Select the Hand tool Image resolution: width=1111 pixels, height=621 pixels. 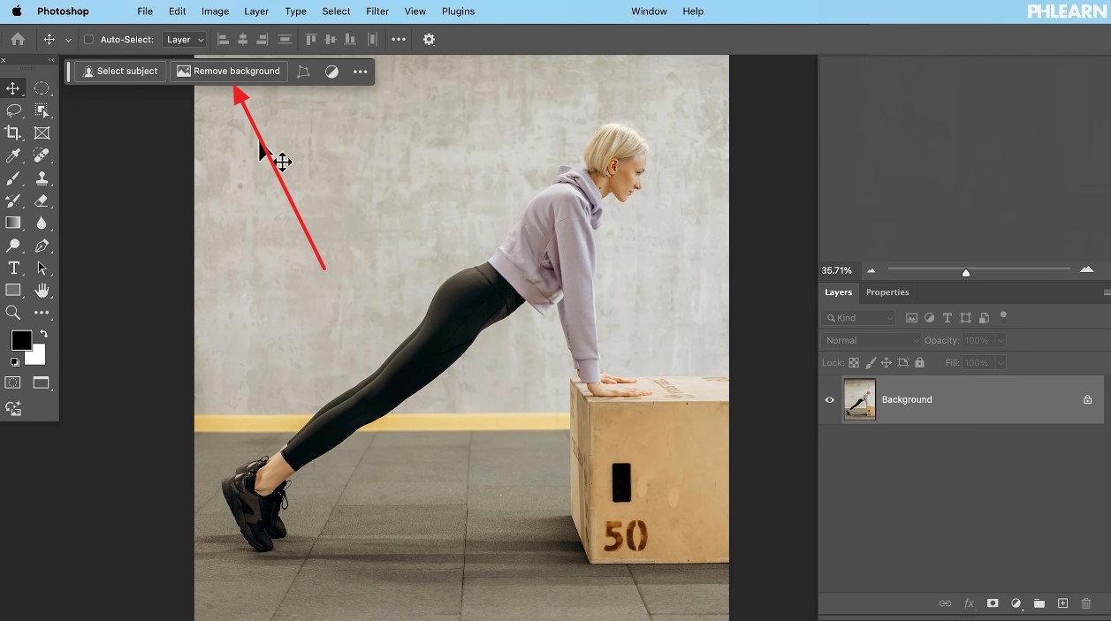tap(42, 291)
